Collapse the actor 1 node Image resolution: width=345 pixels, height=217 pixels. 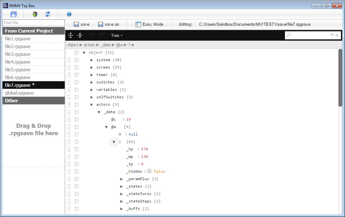click(x=114, y=142)
